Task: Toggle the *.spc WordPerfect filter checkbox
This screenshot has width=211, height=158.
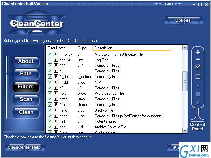Action: click(50, 116)
